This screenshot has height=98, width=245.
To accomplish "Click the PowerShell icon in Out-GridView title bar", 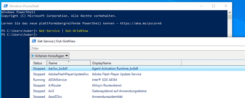I will 34,41.
